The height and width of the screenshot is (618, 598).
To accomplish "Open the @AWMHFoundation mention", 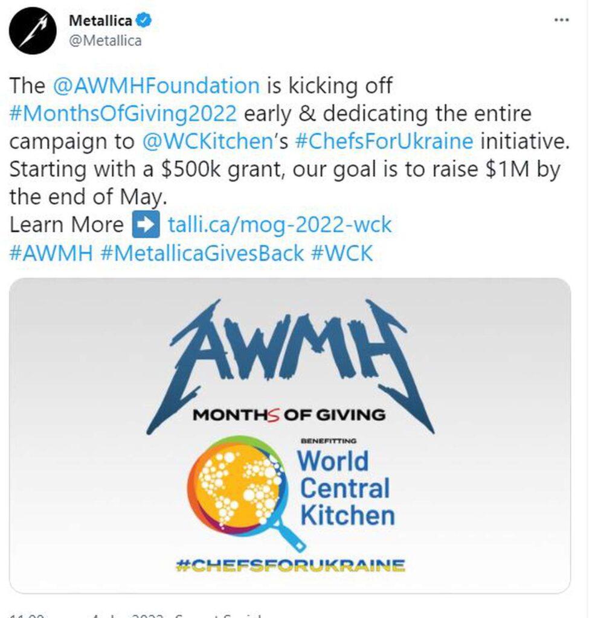I will [156, 86].
